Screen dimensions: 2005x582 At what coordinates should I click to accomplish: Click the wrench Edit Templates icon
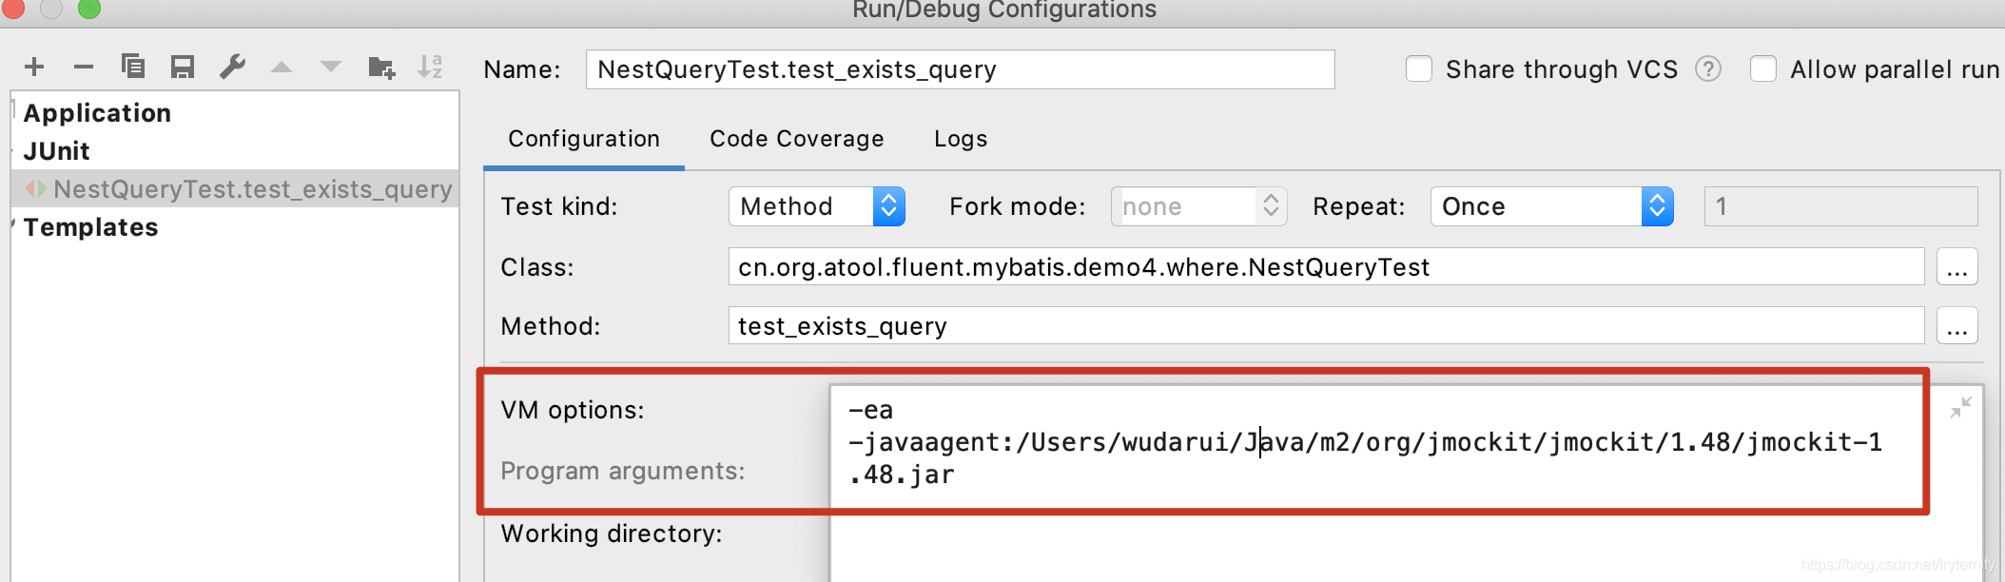232,67
